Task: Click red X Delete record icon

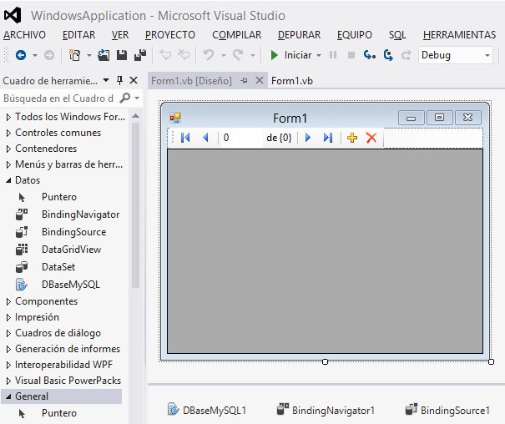Action: [x=371, y=138]
